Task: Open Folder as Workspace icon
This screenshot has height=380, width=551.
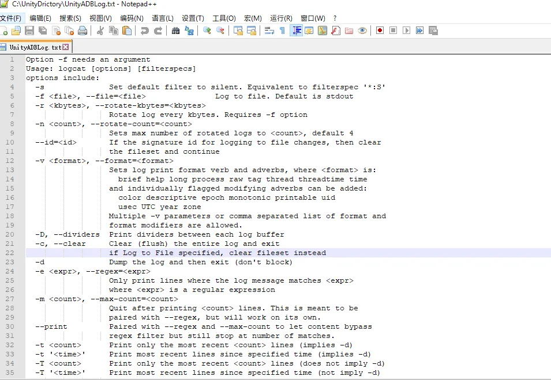Action: coord(349,31)
